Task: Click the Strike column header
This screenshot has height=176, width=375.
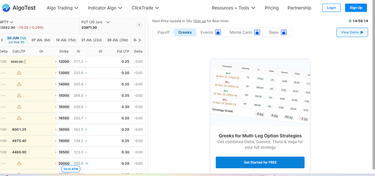Action: pyautogui.click(x=64, y=51)
